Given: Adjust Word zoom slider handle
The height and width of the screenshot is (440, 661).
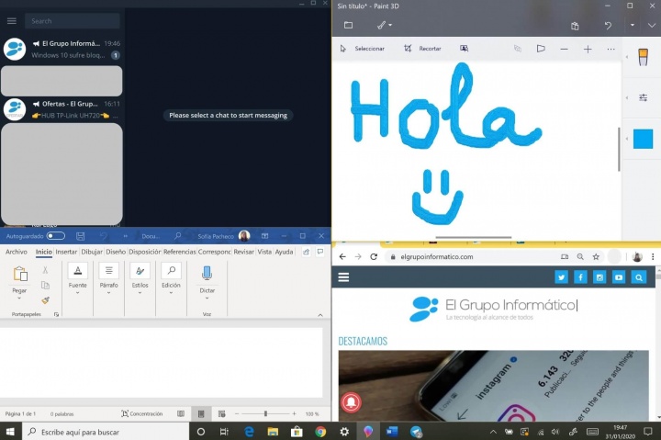Looking at the screenshot, I should [265, 414].
